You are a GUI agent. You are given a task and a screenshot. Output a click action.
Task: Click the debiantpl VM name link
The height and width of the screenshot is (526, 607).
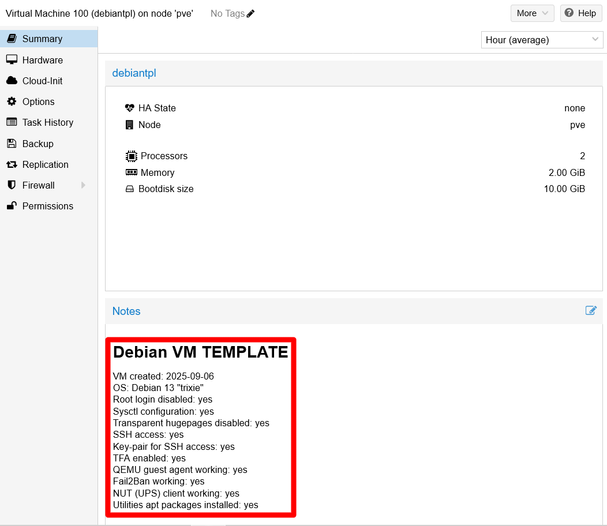134,73
